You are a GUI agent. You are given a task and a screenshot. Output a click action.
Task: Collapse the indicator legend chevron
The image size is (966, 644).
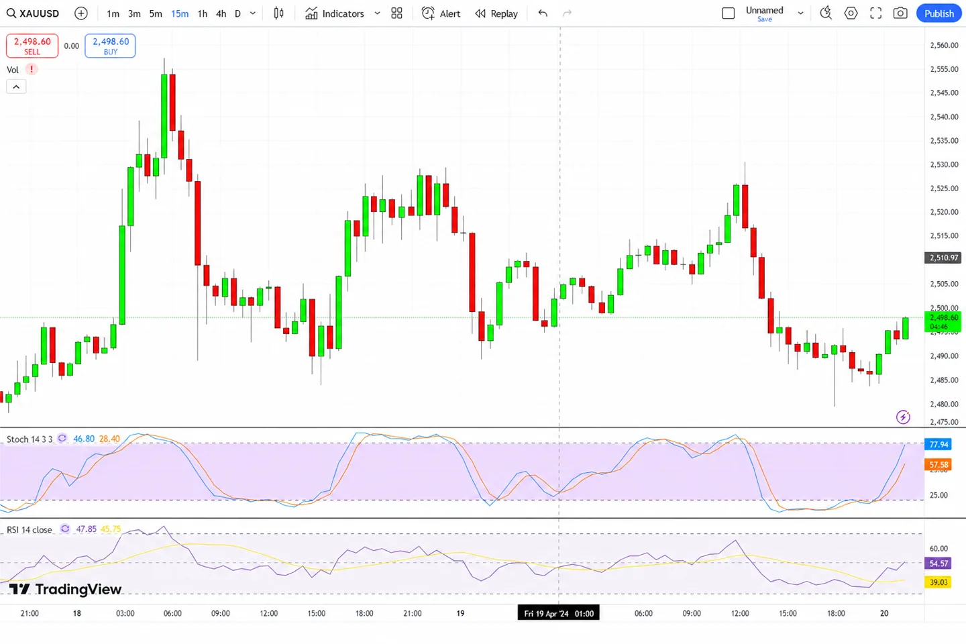[x=16, y=87]
